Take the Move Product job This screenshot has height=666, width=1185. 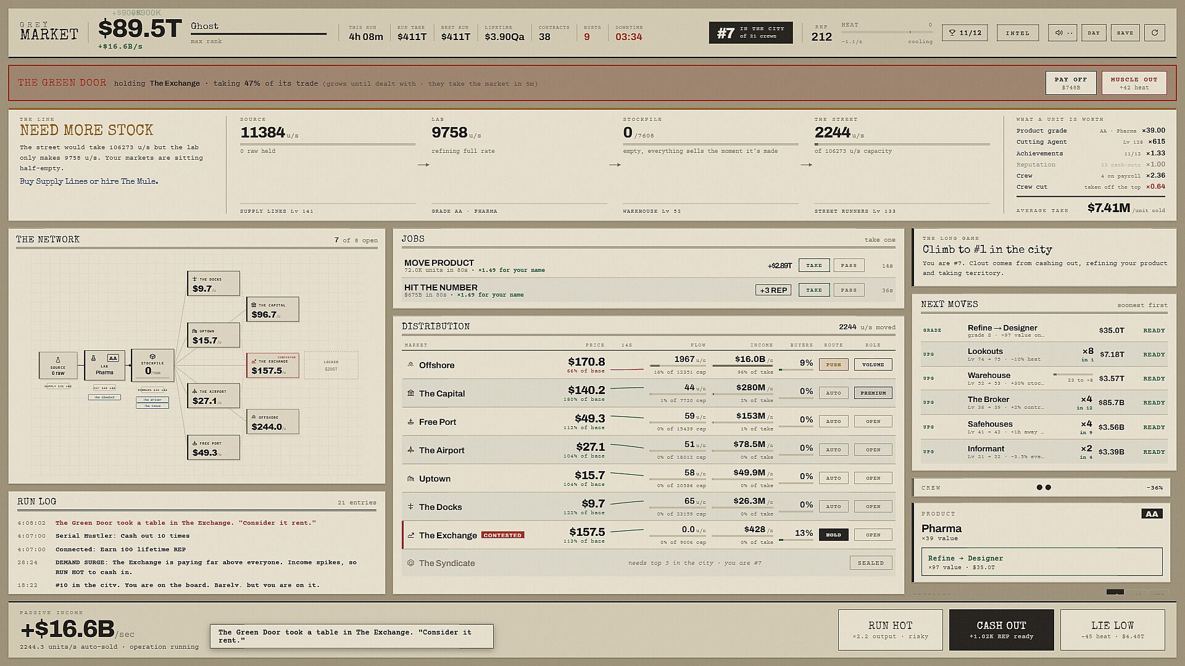813,265
